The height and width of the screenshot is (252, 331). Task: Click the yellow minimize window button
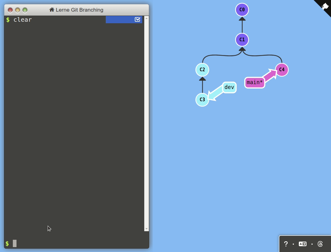coord(18,10)
